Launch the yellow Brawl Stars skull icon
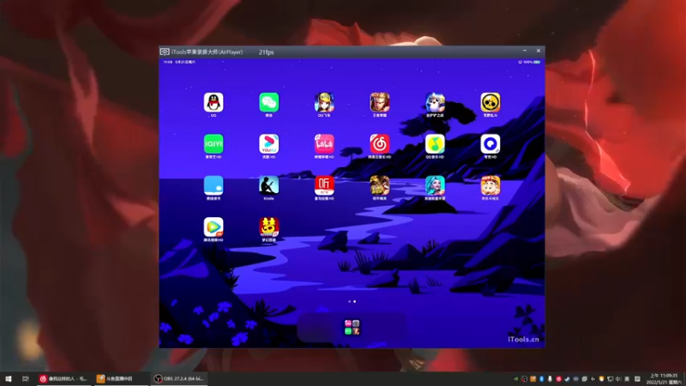Image resolution: width=686 pixels, height=386 pixels. click(490, 102)
